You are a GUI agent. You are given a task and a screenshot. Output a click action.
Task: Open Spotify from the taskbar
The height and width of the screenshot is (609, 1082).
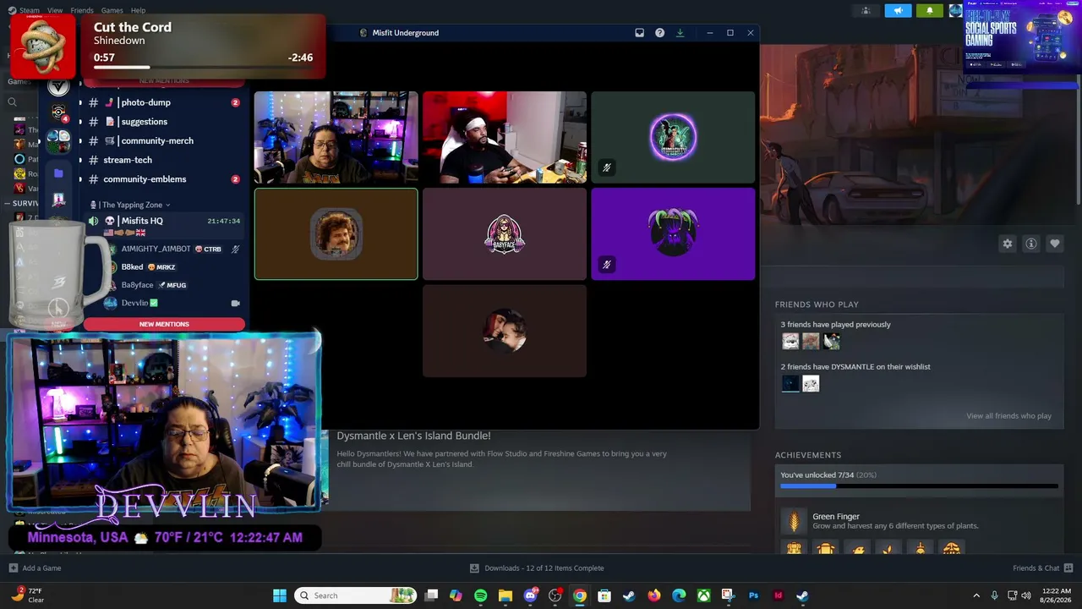point(480,595)
